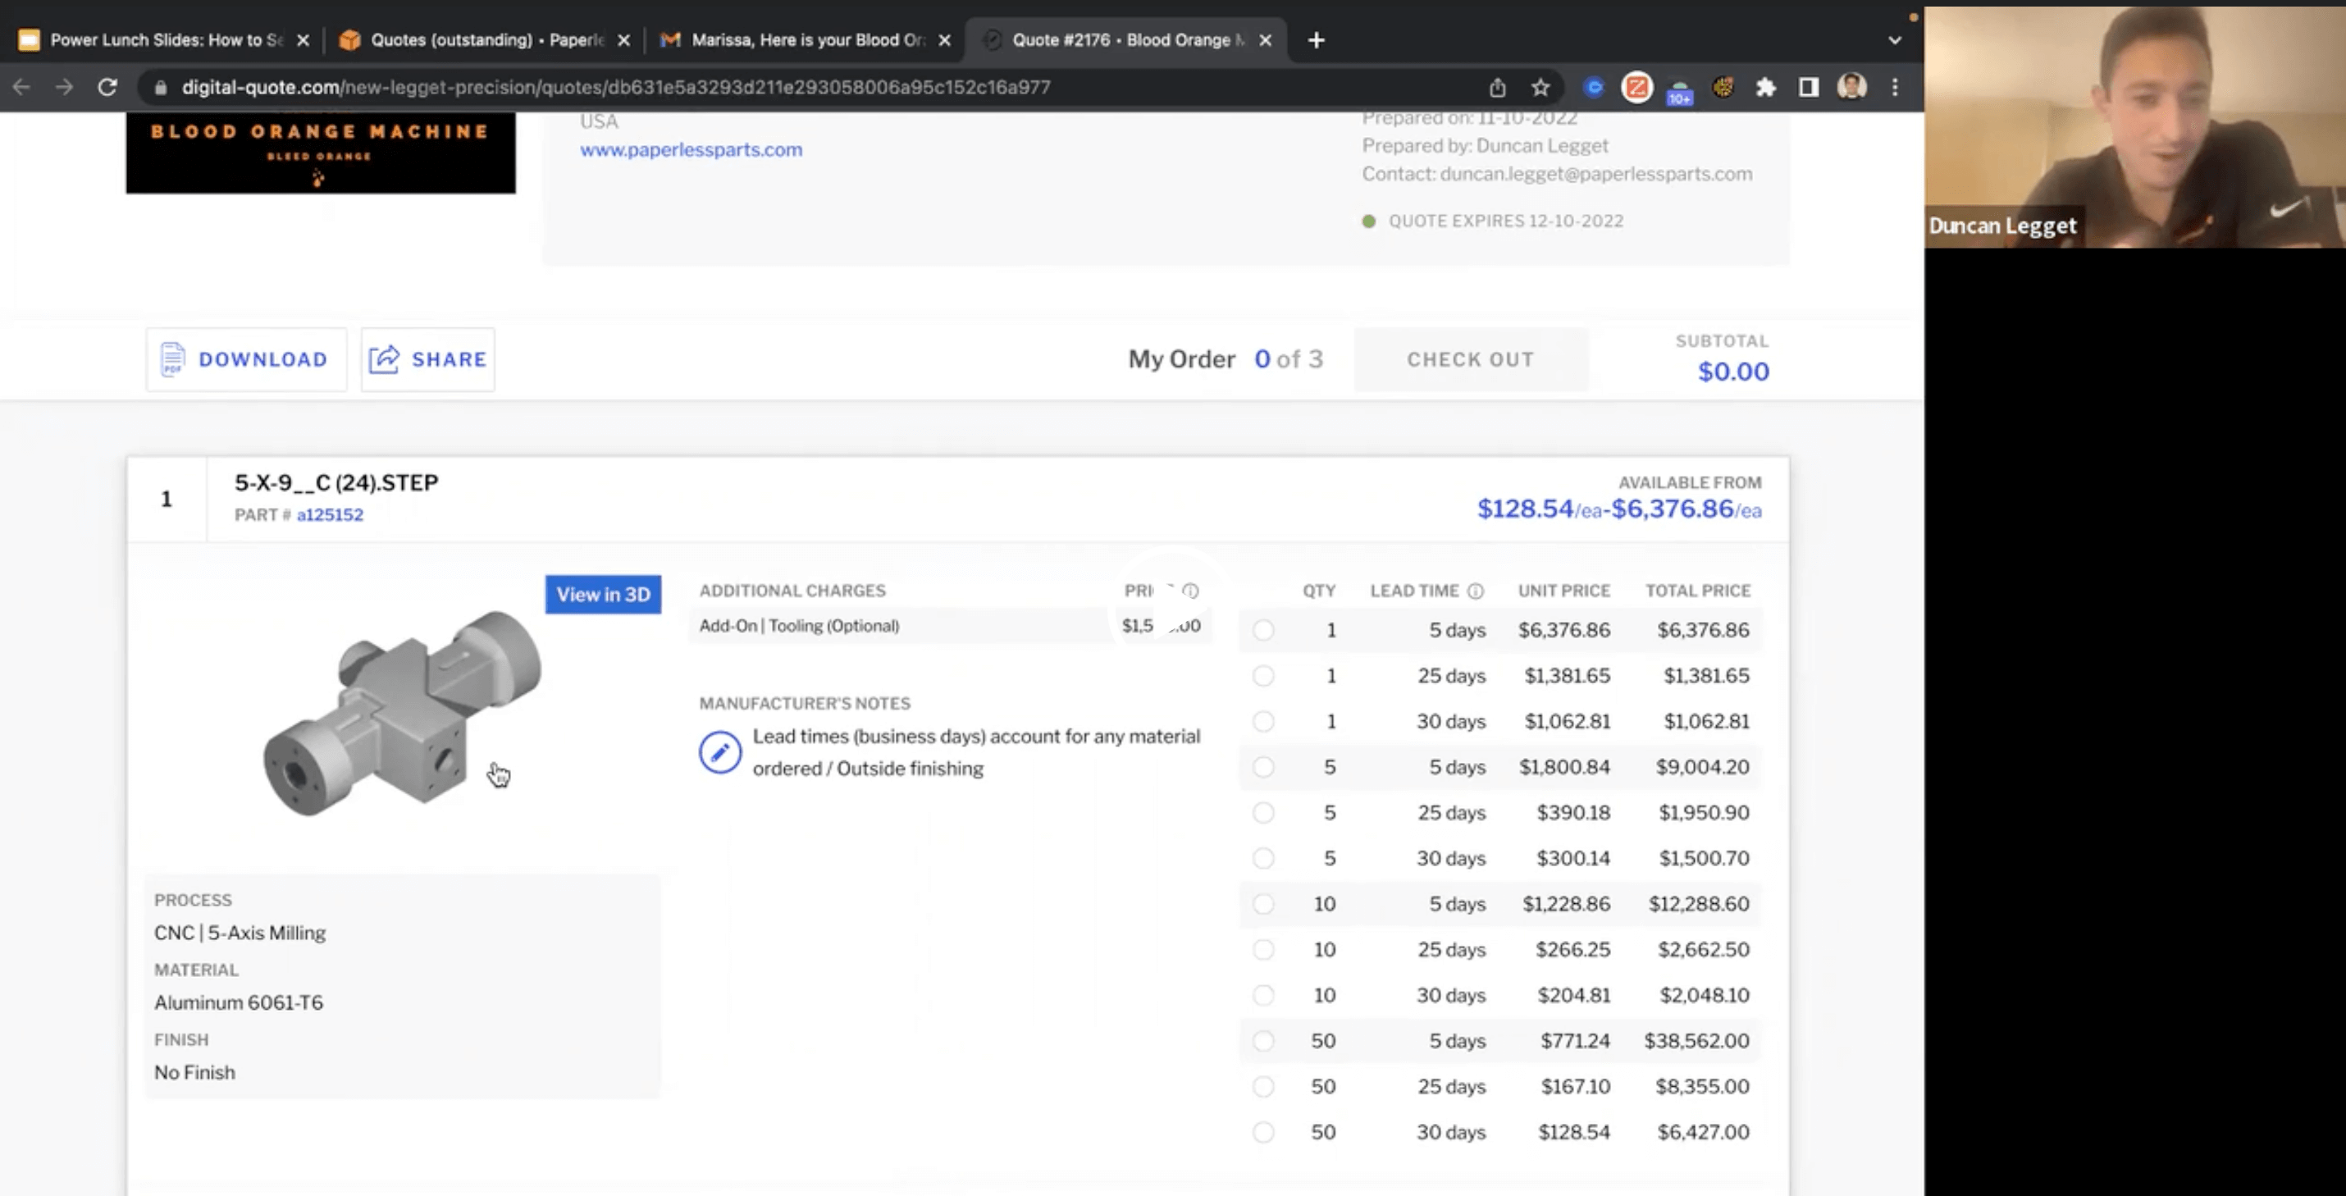2346x1196 pixels.
Task: Click the 3D part thumbnail image
Action: pos(403,713)
